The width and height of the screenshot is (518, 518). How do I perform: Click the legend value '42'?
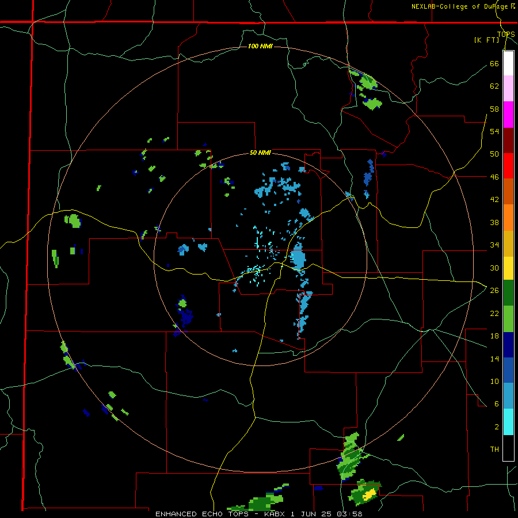pyautogui.click(x=494, y=200)
